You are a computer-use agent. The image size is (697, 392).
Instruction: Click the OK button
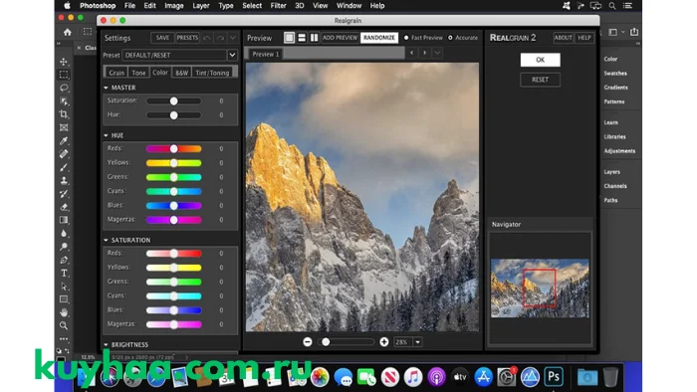point(540,60)
